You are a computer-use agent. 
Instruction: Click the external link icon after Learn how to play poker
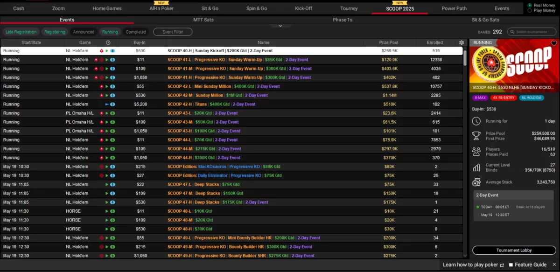click(x=502, y=265)
